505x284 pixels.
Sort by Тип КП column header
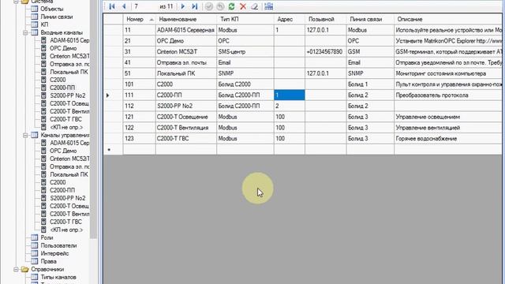[245, 19]
